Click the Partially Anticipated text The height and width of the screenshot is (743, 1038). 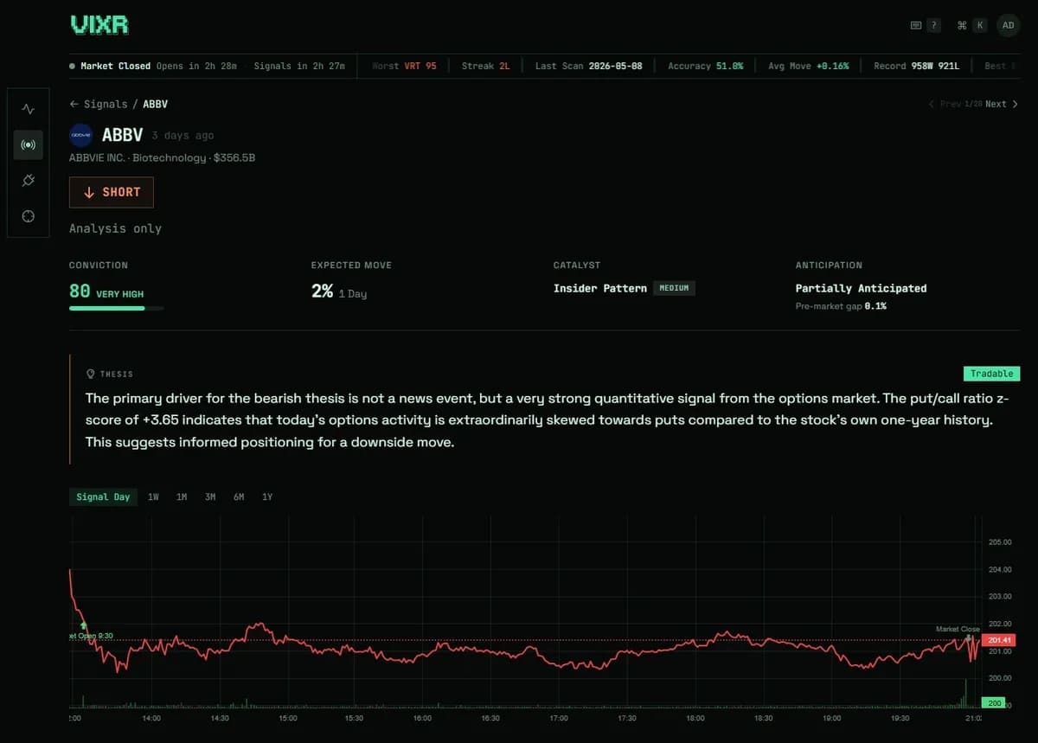[861, 288]
